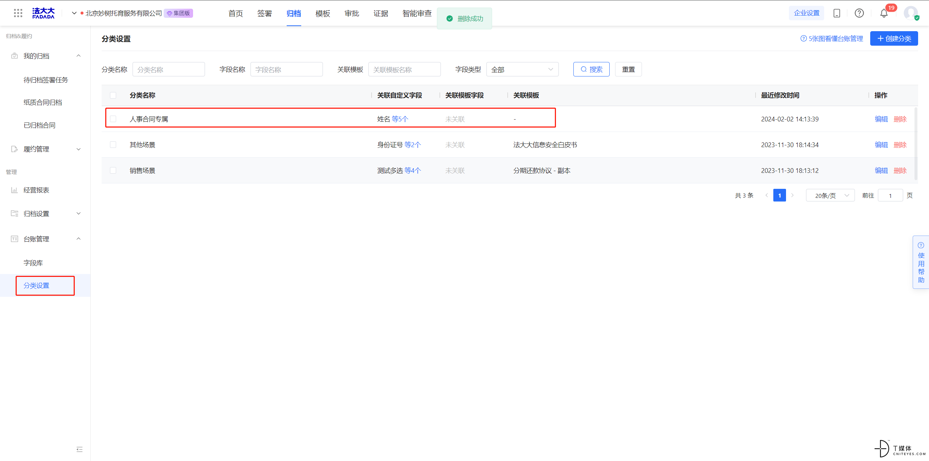Click the FADADA logo
The height and width of the screenshot is (461, 929).
[44, 13]
